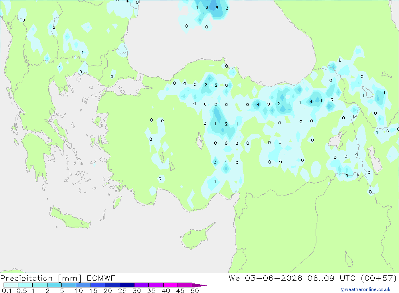Click the 25–30 mm navy legend swatch
This screenshot has width=399, height=293.
pos(127,285)
